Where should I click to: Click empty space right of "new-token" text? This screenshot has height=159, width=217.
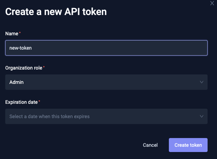tap(122, 48)
